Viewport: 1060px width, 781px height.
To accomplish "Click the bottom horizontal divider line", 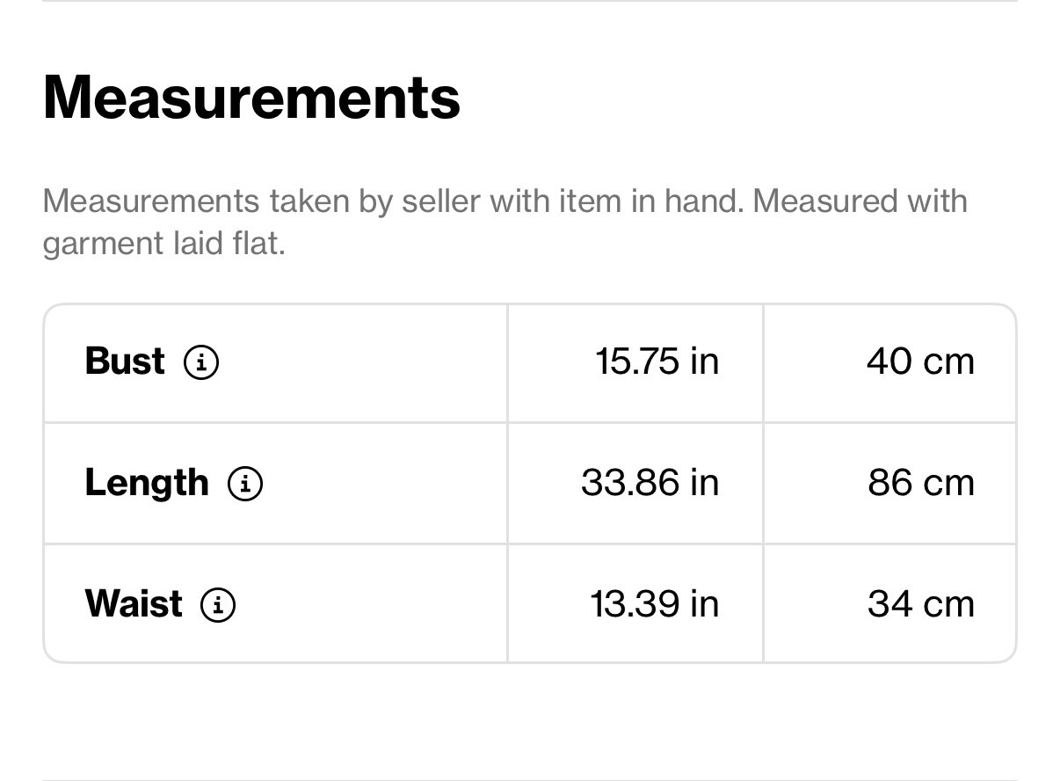I will pyautogui.click(x=530, y=779).
